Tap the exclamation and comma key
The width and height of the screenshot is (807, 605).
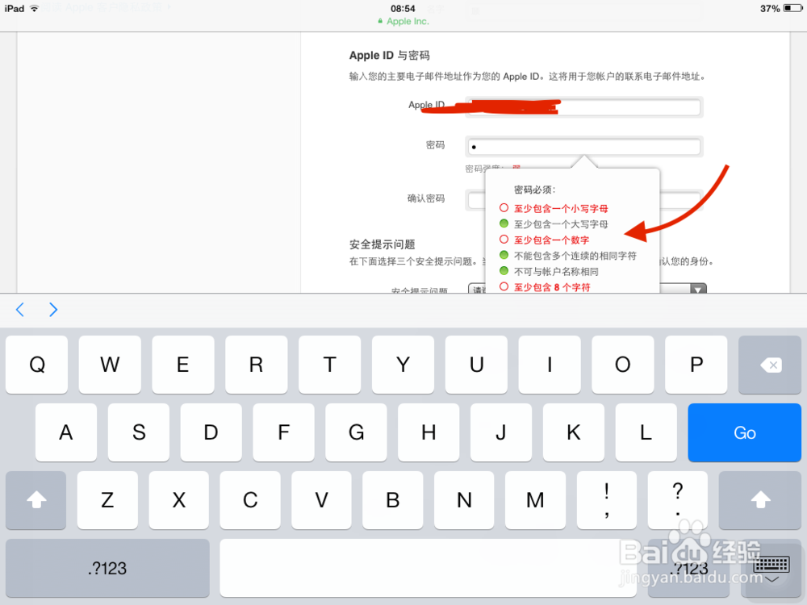(x=607, y=499)
